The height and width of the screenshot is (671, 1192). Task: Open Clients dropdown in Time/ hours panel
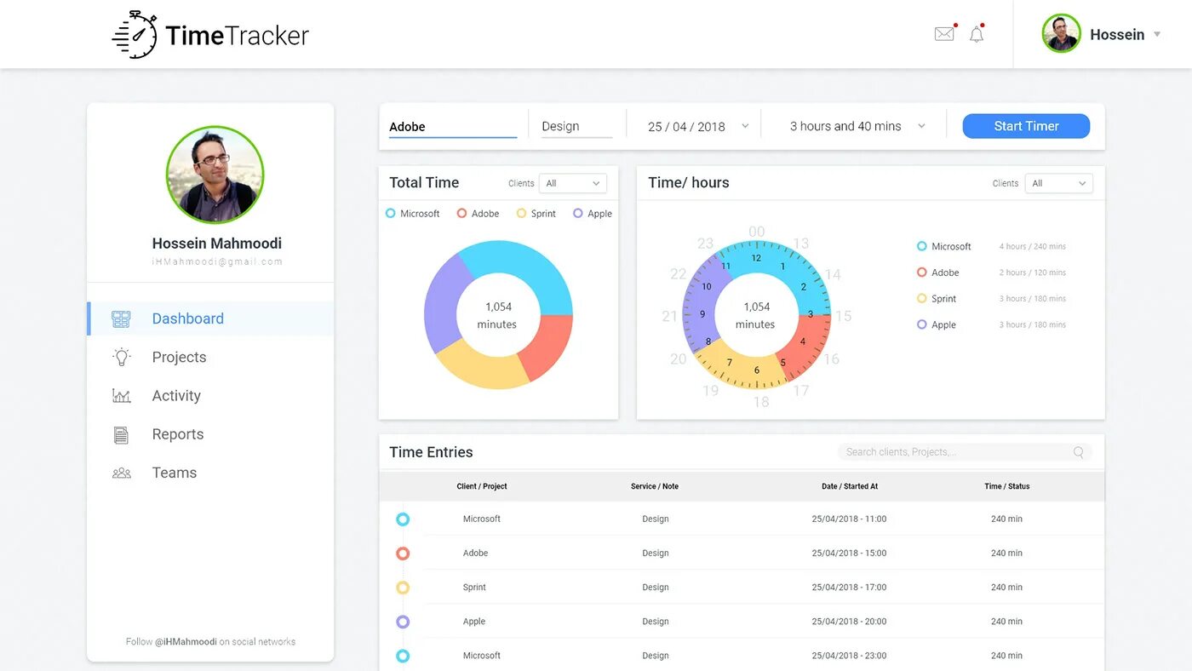coord(1059,183)
